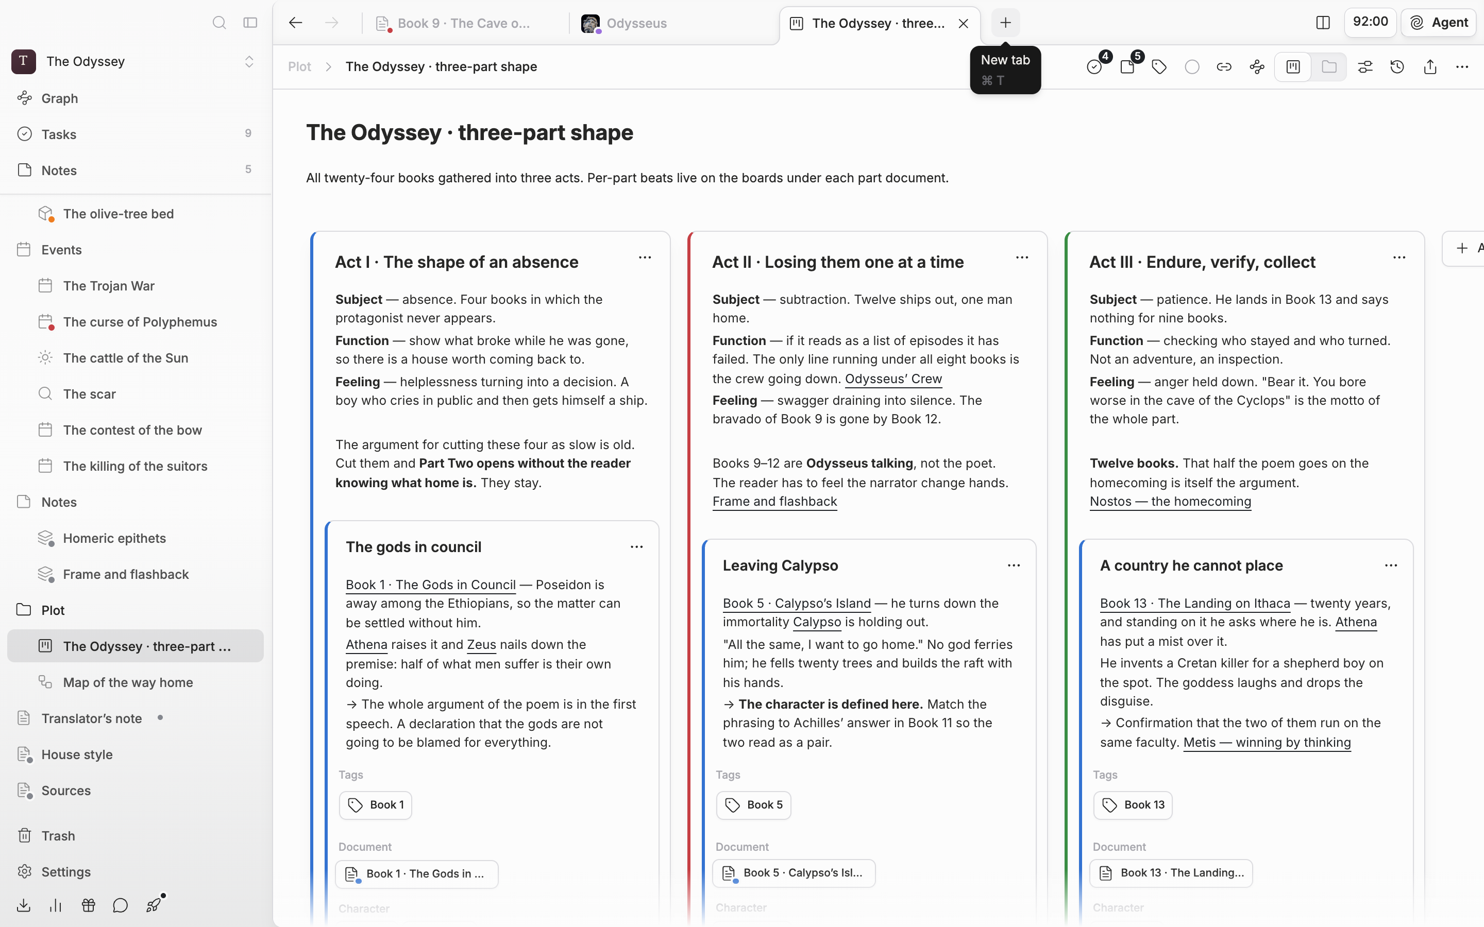Click the Book 5 tag chip
This screenshot has width=1484, height=927.
pos(754,805)
